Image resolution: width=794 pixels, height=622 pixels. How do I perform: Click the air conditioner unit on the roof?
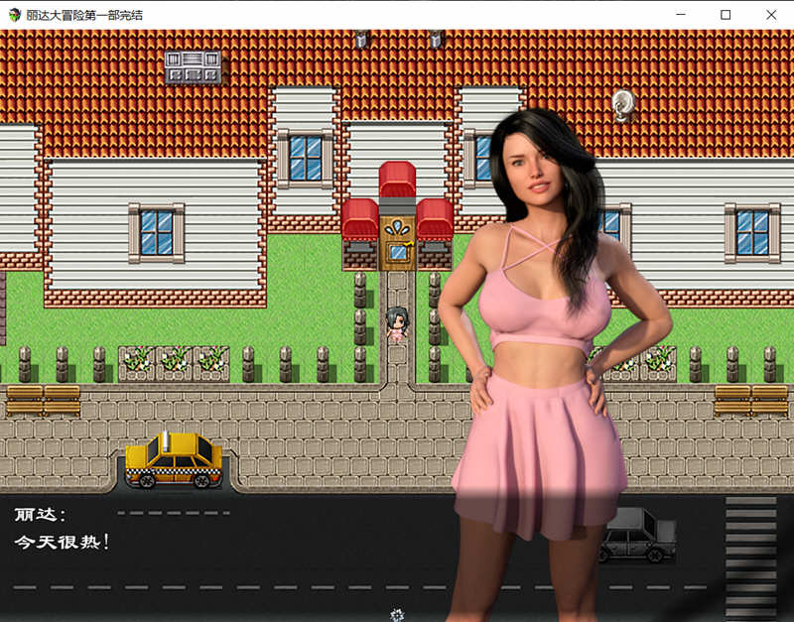194,66
